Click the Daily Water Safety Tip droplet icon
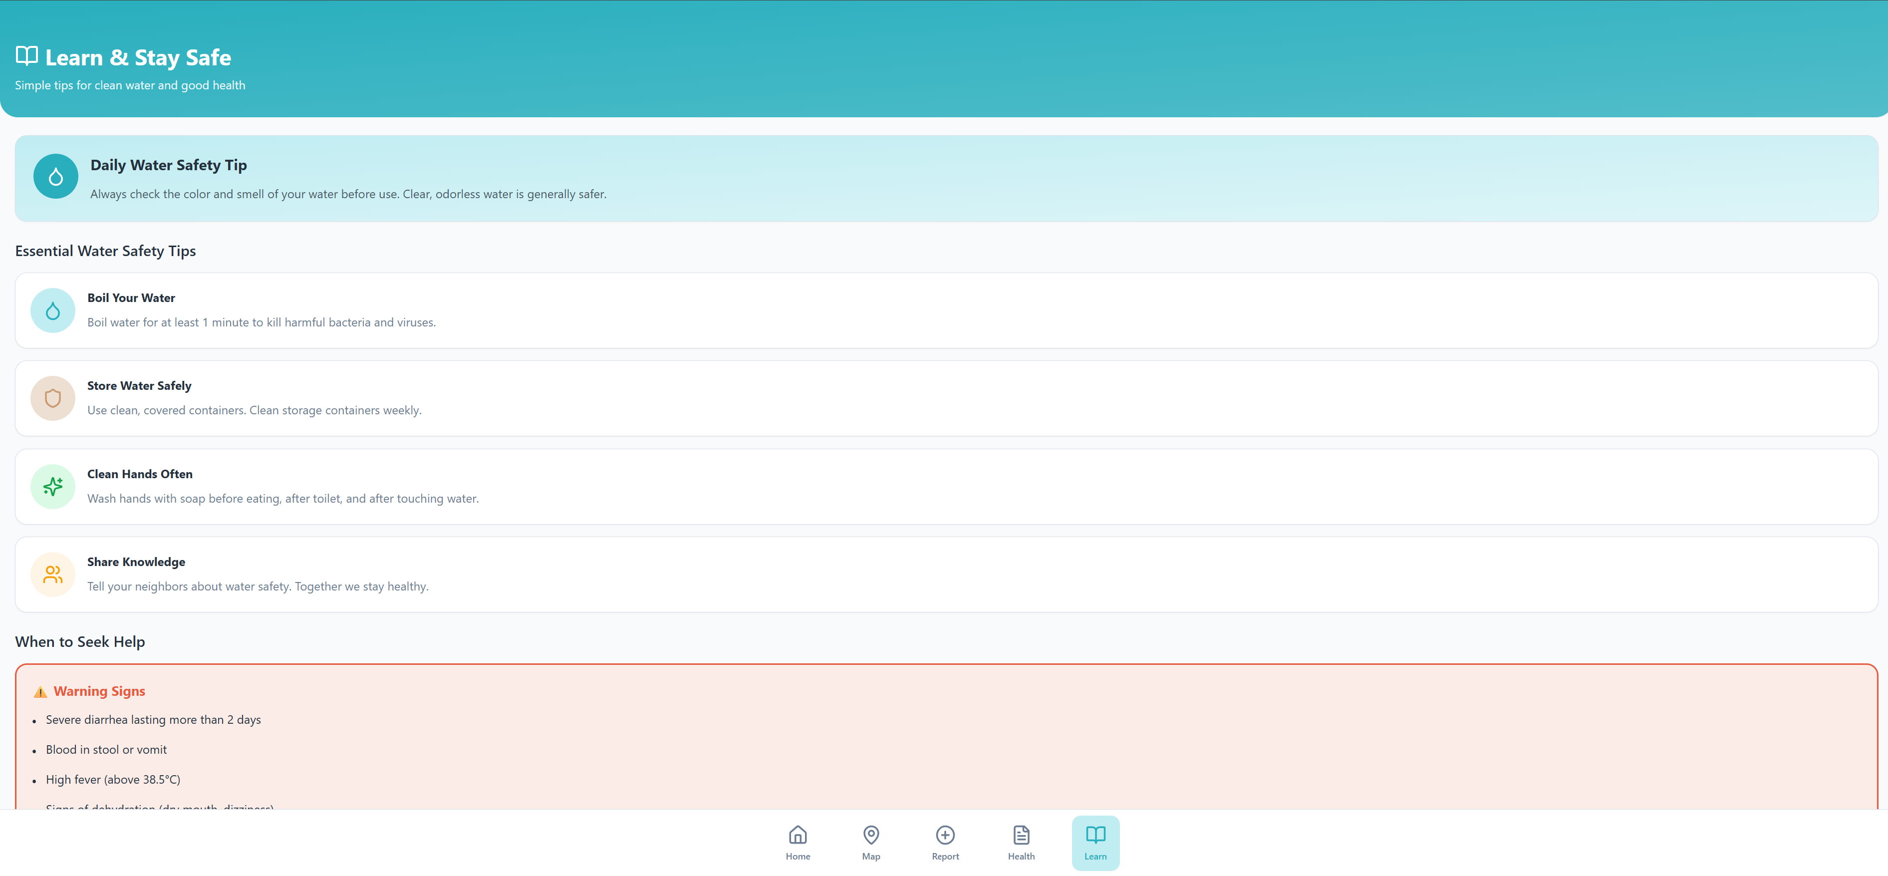Image resolution: width=1888 pixels, height=876 pixels. [x=56, y=176]
